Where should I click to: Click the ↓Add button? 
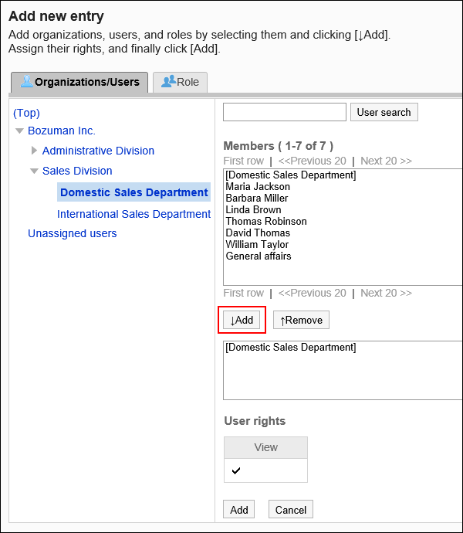pyautogui.click(x=242, y=320)
